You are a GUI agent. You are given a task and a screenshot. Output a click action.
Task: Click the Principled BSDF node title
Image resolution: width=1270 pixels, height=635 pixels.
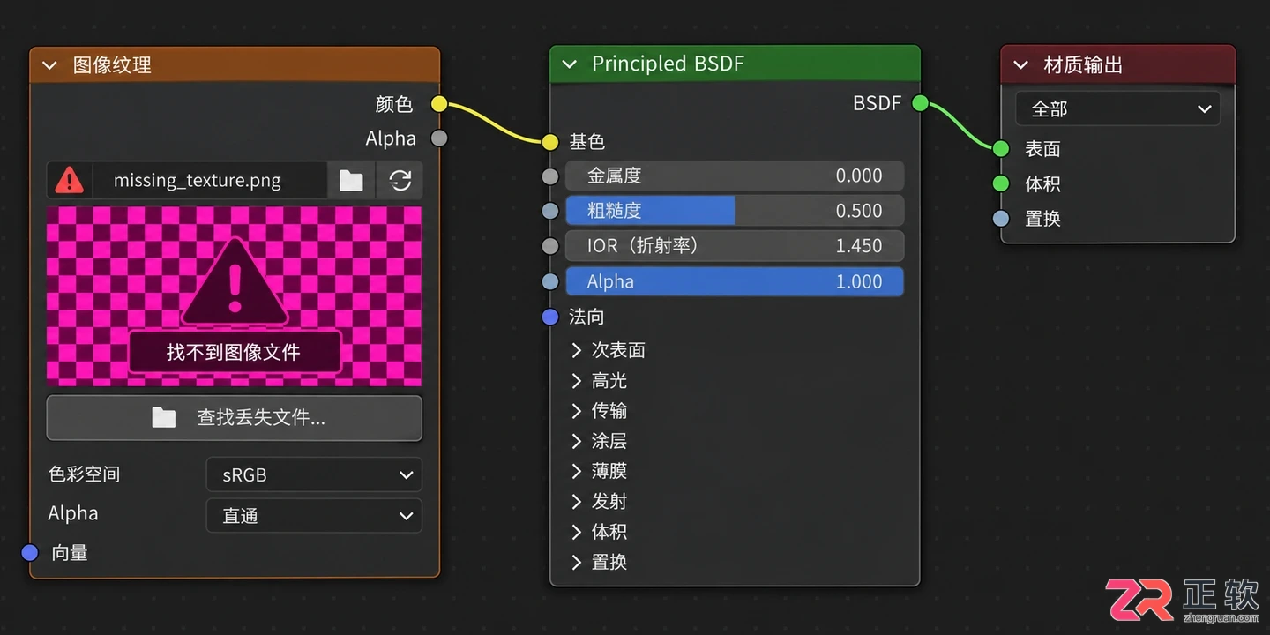668,63
